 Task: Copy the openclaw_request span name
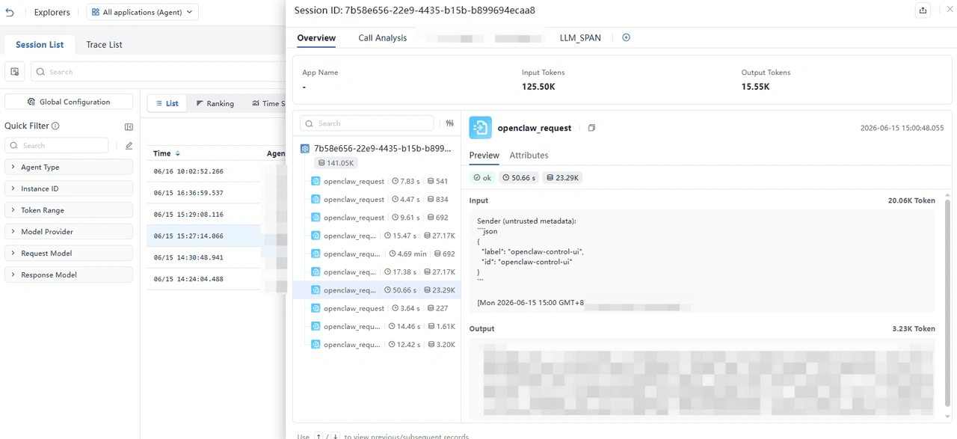tap(591, 129)
